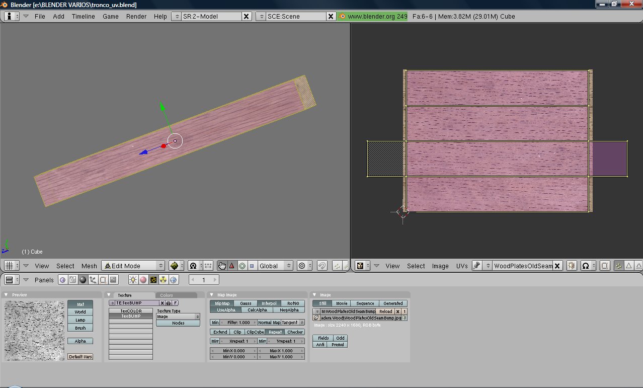
Task: Click the Scene context icon in Panels header
Action: (x=113, y=280)
